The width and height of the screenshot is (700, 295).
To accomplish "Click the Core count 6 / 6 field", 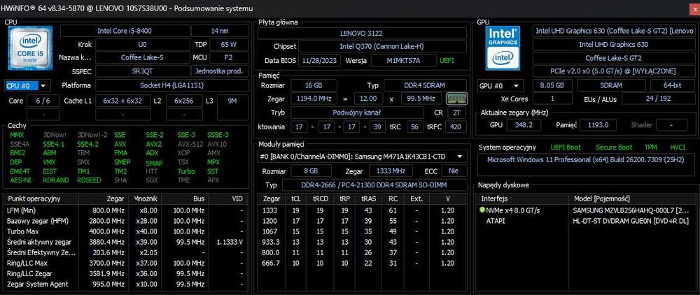I will pos(43,101).
